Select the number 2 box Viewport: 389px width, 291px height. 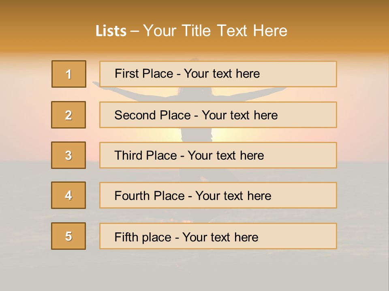pos(68,115)
